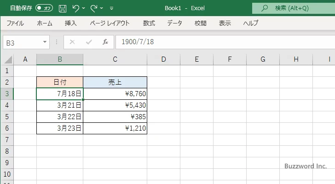This screenshot has width=335, height=184.
Task: Open the Redo history dropdown arrow
Action: pyautogui.click(x=102, y=8)
